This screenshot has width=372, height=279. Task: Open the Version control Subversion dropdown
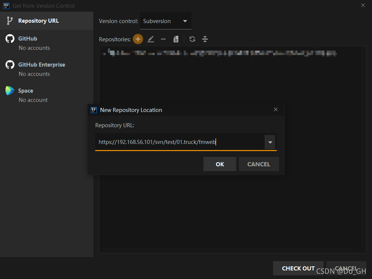point(166,21)
